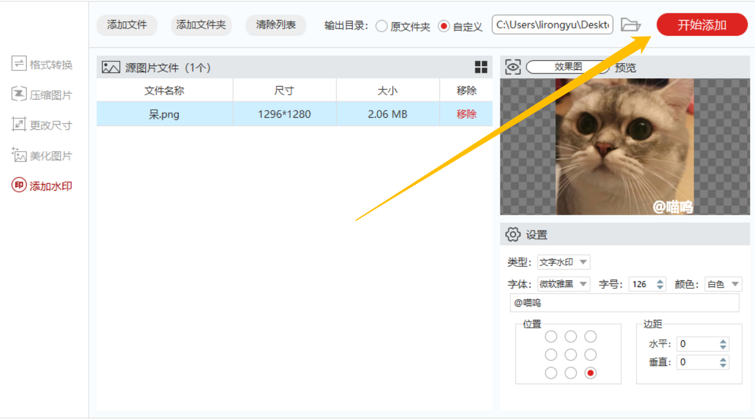Clear the list with 清除列表
Viewport: 755px width, 420px height.
(x=276, y=25)
